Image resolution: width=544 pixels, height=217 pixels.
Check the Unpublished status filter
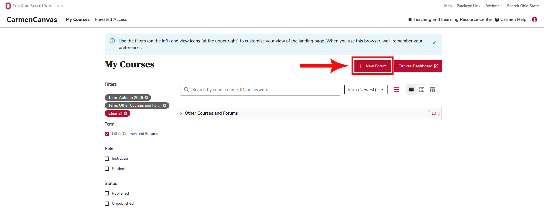coord(107,204)
